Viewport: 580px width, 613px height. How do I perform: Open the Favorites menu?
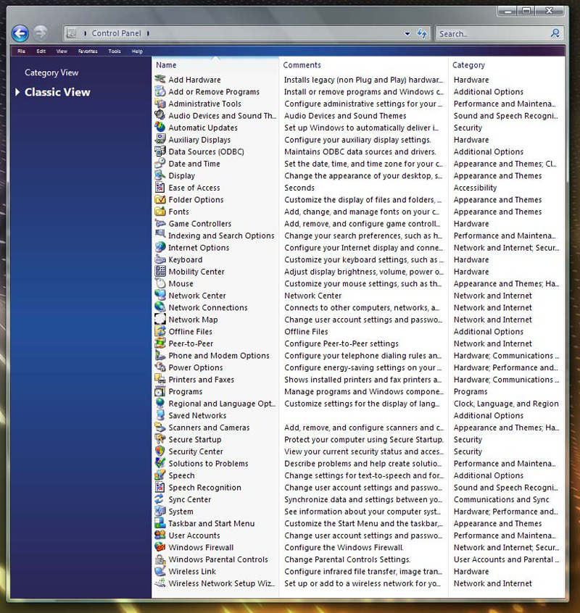point(88,51)
